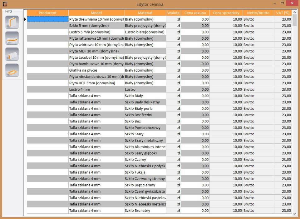
Task: Click the 'Szkło Czerń gwiaździsta' material cell
Action: click(145, 192)
